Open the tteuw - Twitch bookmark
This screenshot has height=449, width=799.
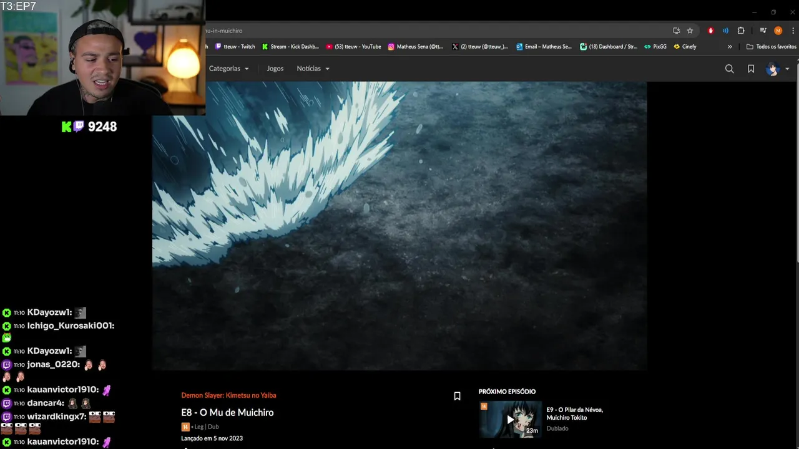[x=235, y=47]
